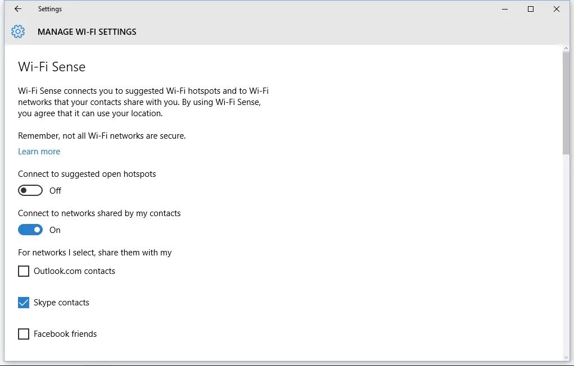Click the scrollbar down arrow

[566, 358]
